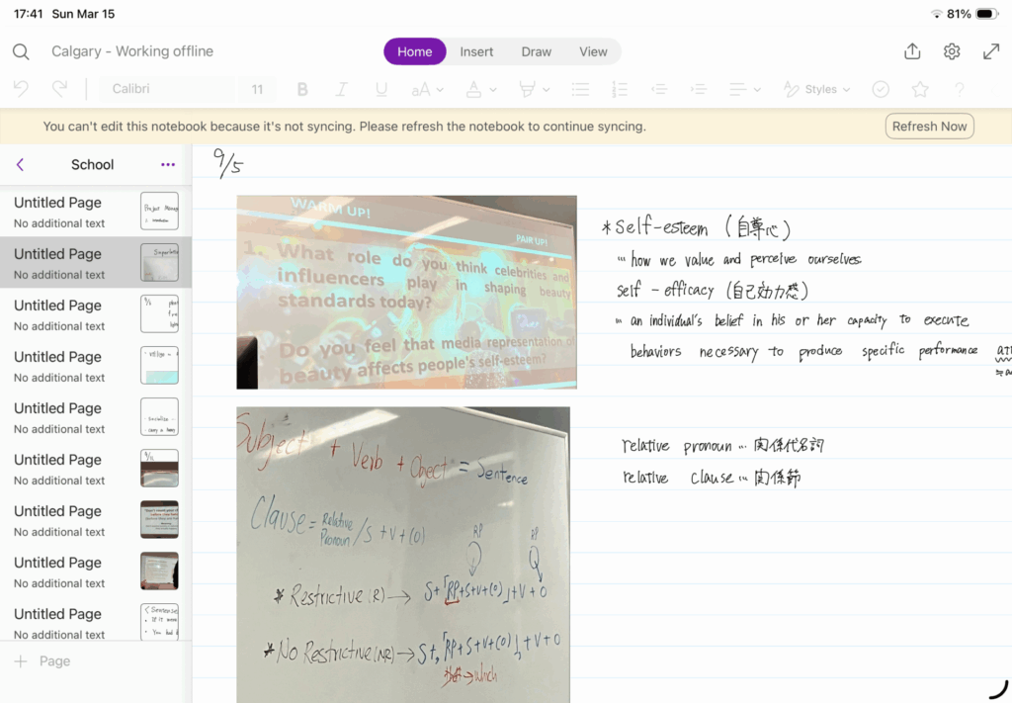The width and height of the screenshot is (1012, 703).
Task: Open the font color dropdown
Action: click(x=481, y=89)
